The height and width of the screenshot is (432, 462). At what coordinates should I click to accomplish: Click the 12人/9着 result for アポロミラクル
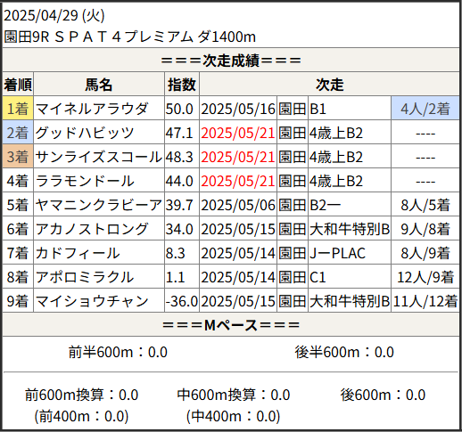(x=425, y=277)
